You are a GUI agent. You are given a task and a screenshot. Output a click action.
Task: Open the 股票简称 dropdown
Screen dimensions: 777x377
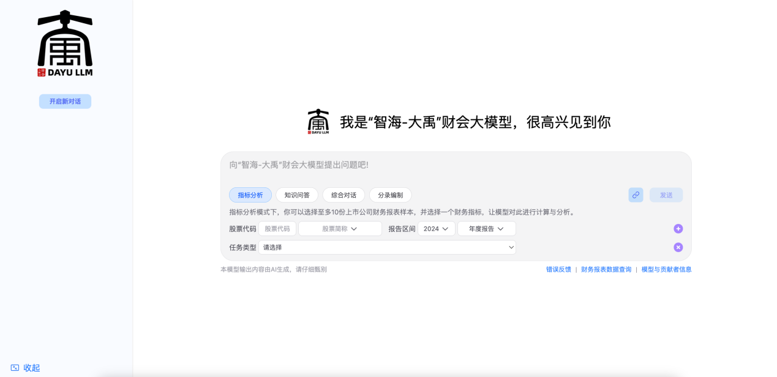pos(340,229)
